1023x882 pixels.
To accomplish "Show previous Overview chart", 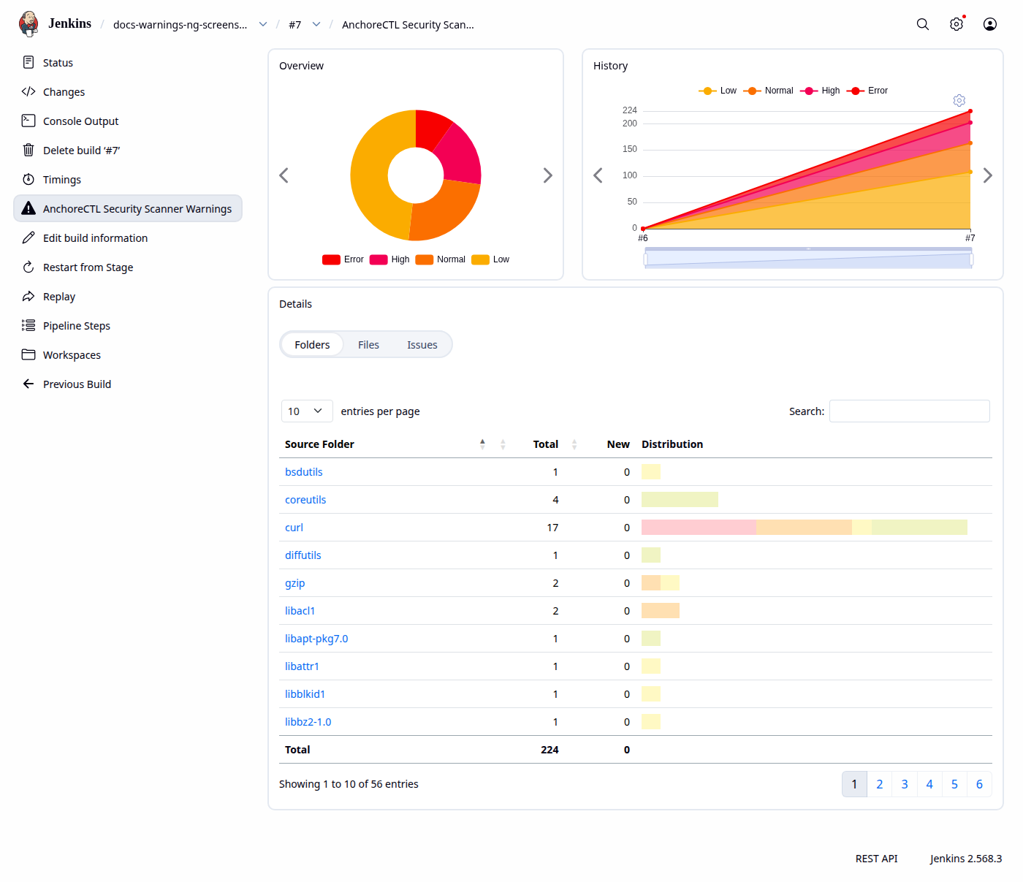I will pyautogui.click(x=284, y=175).
